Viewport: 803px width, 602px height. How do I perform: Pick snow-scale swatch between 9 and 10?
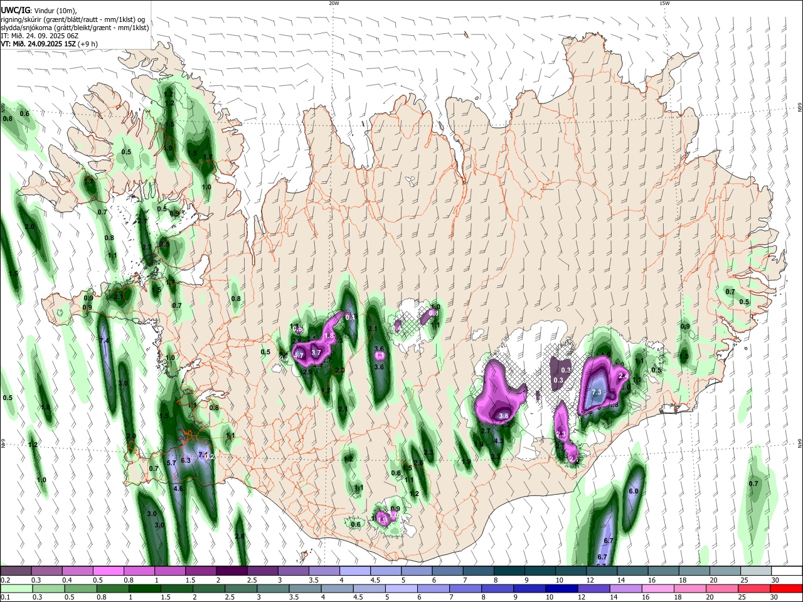539,571
